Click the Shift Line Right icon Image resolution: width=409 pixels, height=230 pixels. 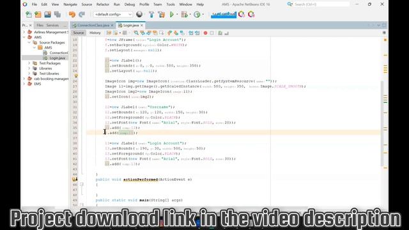pos(197,33)
